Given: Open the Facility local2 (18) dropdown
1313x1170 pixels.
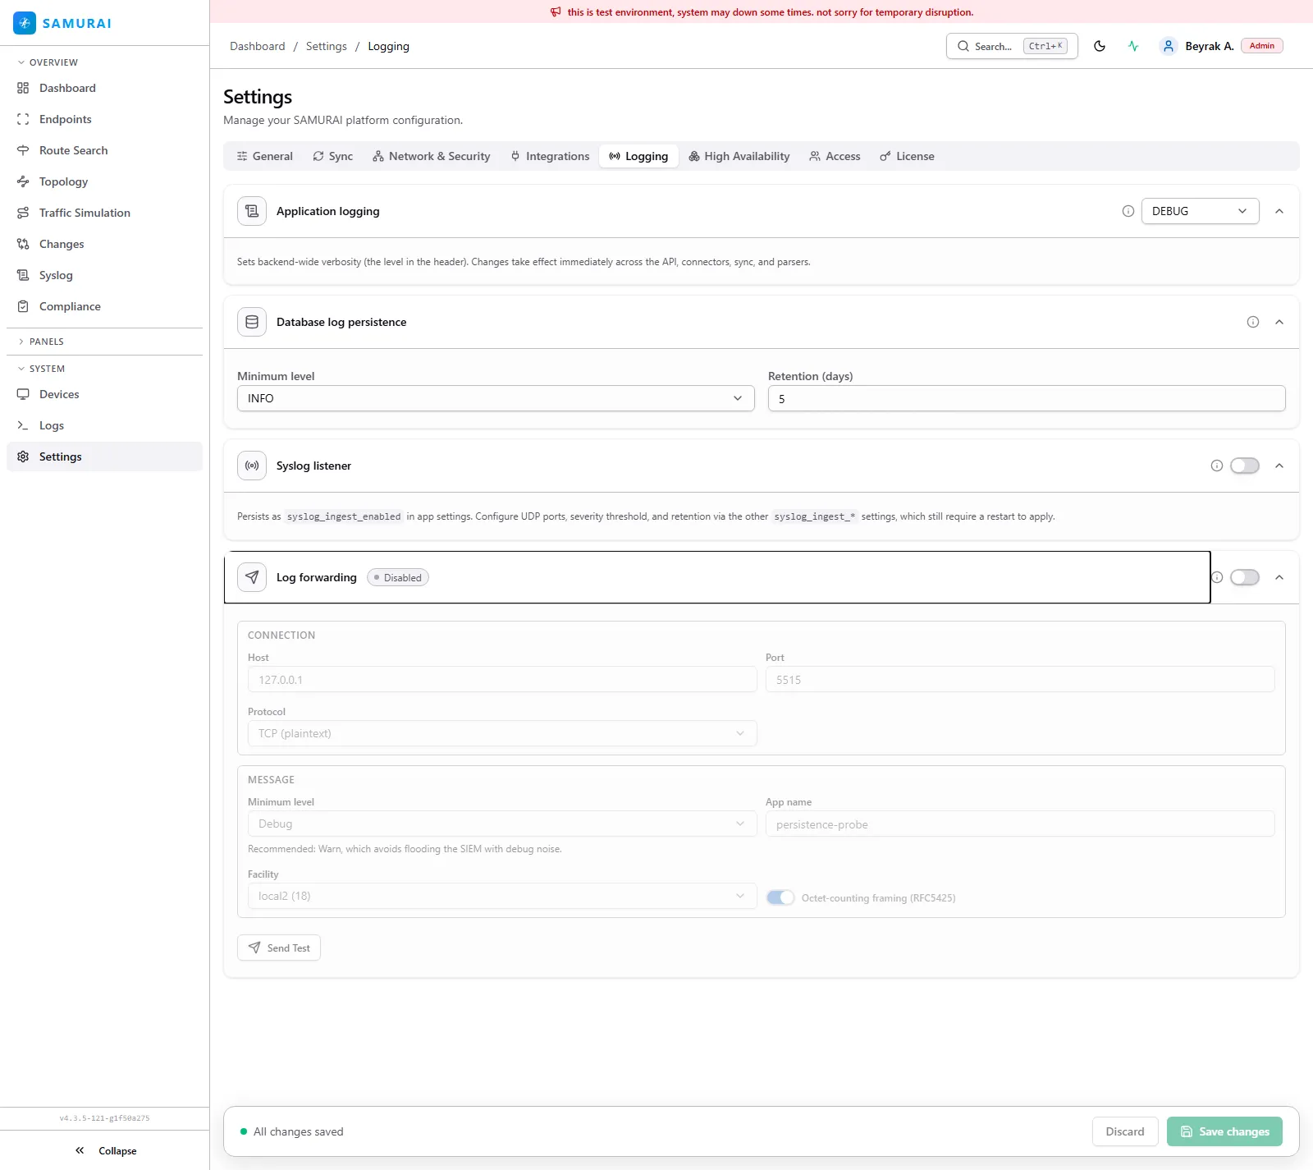Looking at the screenshot, I should 502,896.
